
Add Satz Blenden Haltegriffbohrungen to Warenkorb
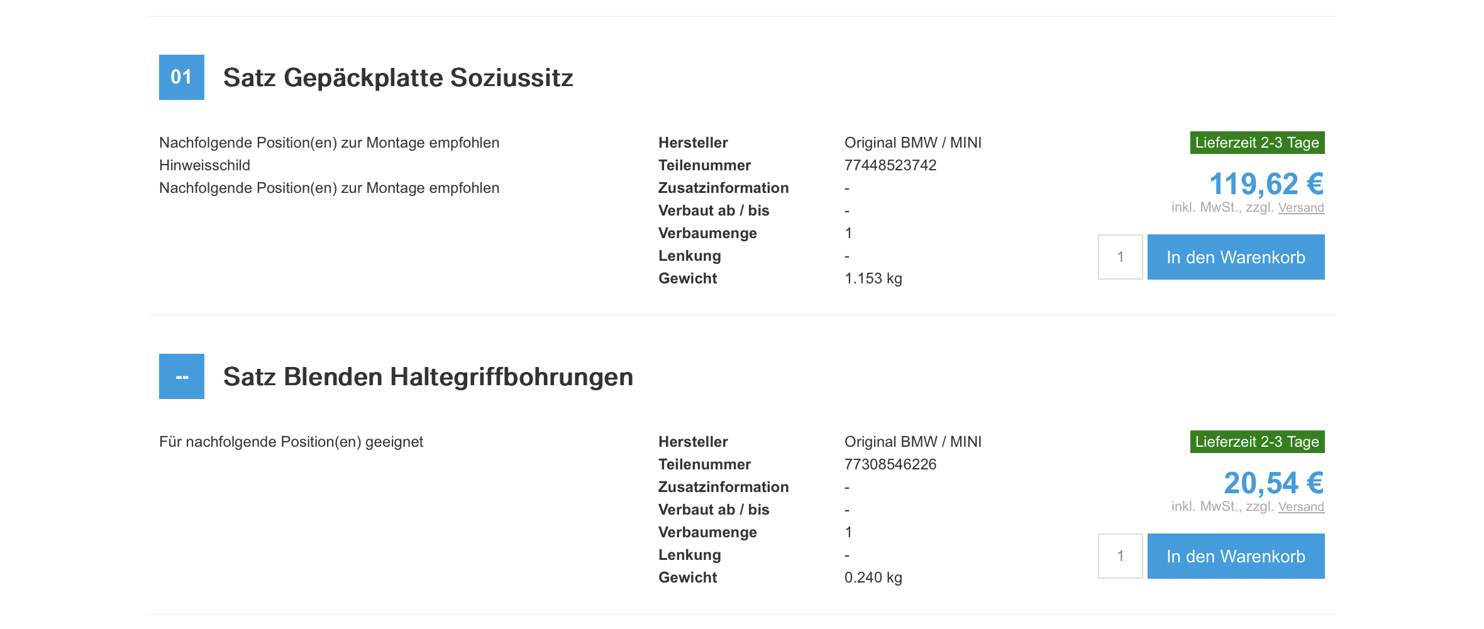[x=1236, y=556]
